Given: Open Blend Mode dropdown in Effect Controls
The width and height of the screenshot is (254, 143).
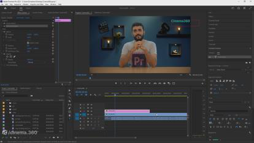Looking at the screenshot, I should point(36,62).
